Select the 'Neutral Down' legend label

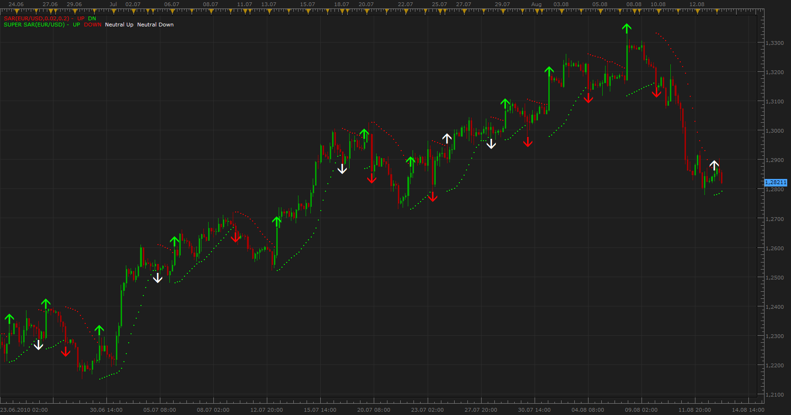click(155, 25)
